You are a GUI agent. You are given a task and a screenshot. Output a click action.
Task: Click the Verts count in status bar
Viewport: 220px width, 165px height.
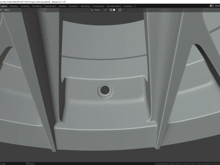pos(189,164)
